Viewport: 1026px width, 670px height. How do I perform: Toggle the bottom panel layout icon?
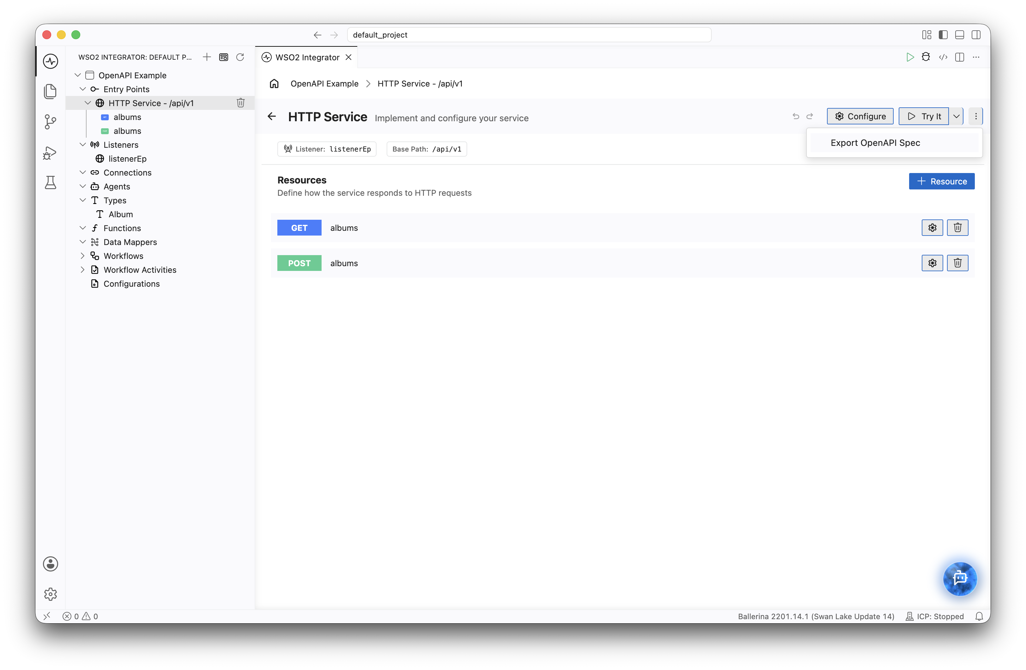click(960, 34)
